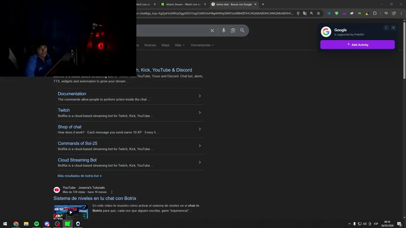
Task: Expand the Más filter dropdown
Action: [x=180, y=45]
